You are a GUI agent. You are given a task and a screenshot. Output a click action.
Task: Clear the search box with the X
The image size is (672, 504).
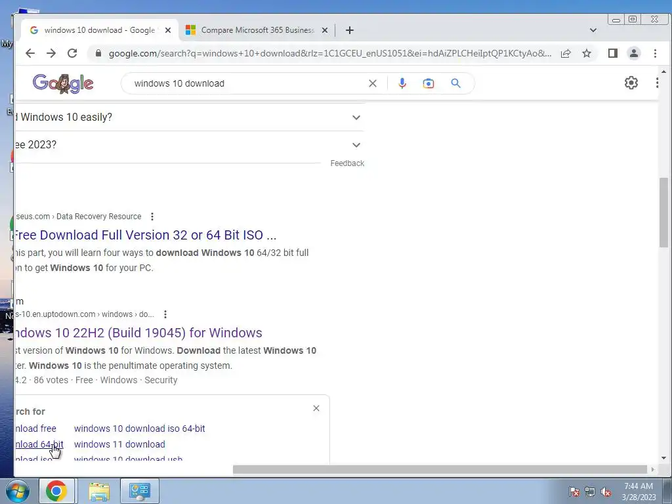(x=373, y=83)
